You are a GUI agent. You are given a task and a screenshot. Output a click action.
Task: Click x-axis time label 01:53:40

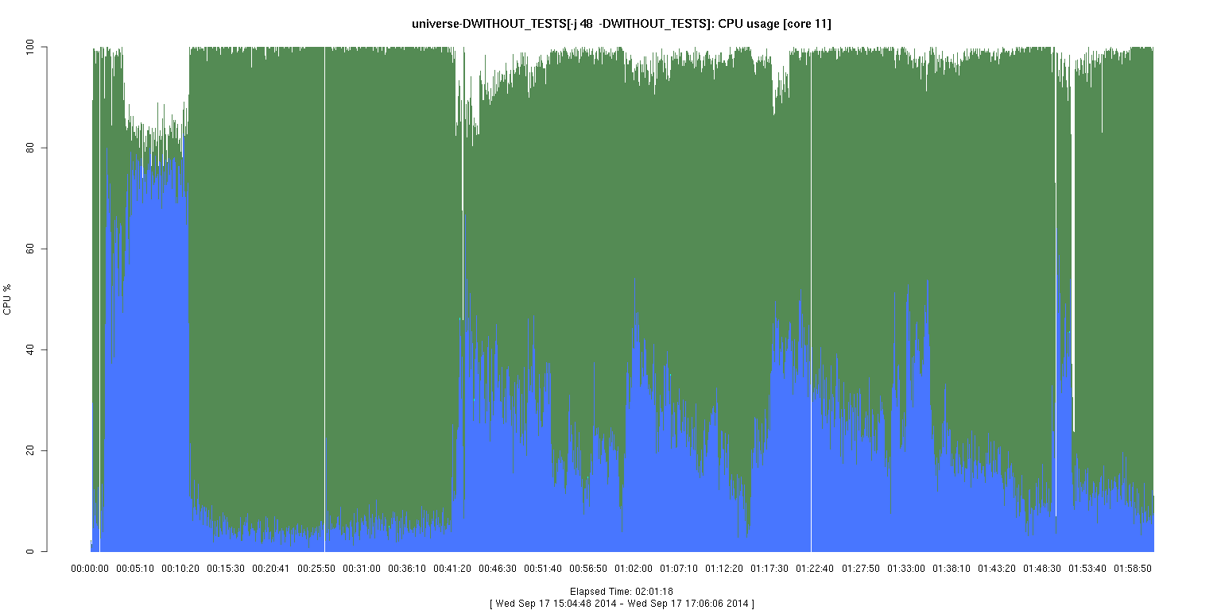coord(1087,569)
